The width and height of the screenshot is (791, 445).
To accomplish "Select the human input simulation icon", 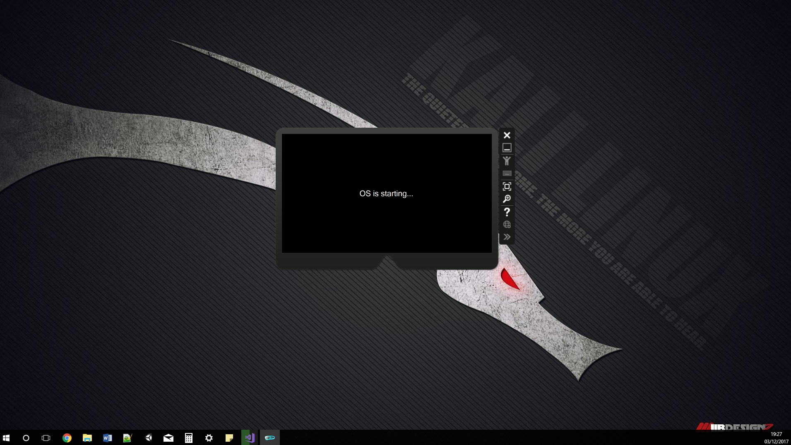I will point(507,161).
